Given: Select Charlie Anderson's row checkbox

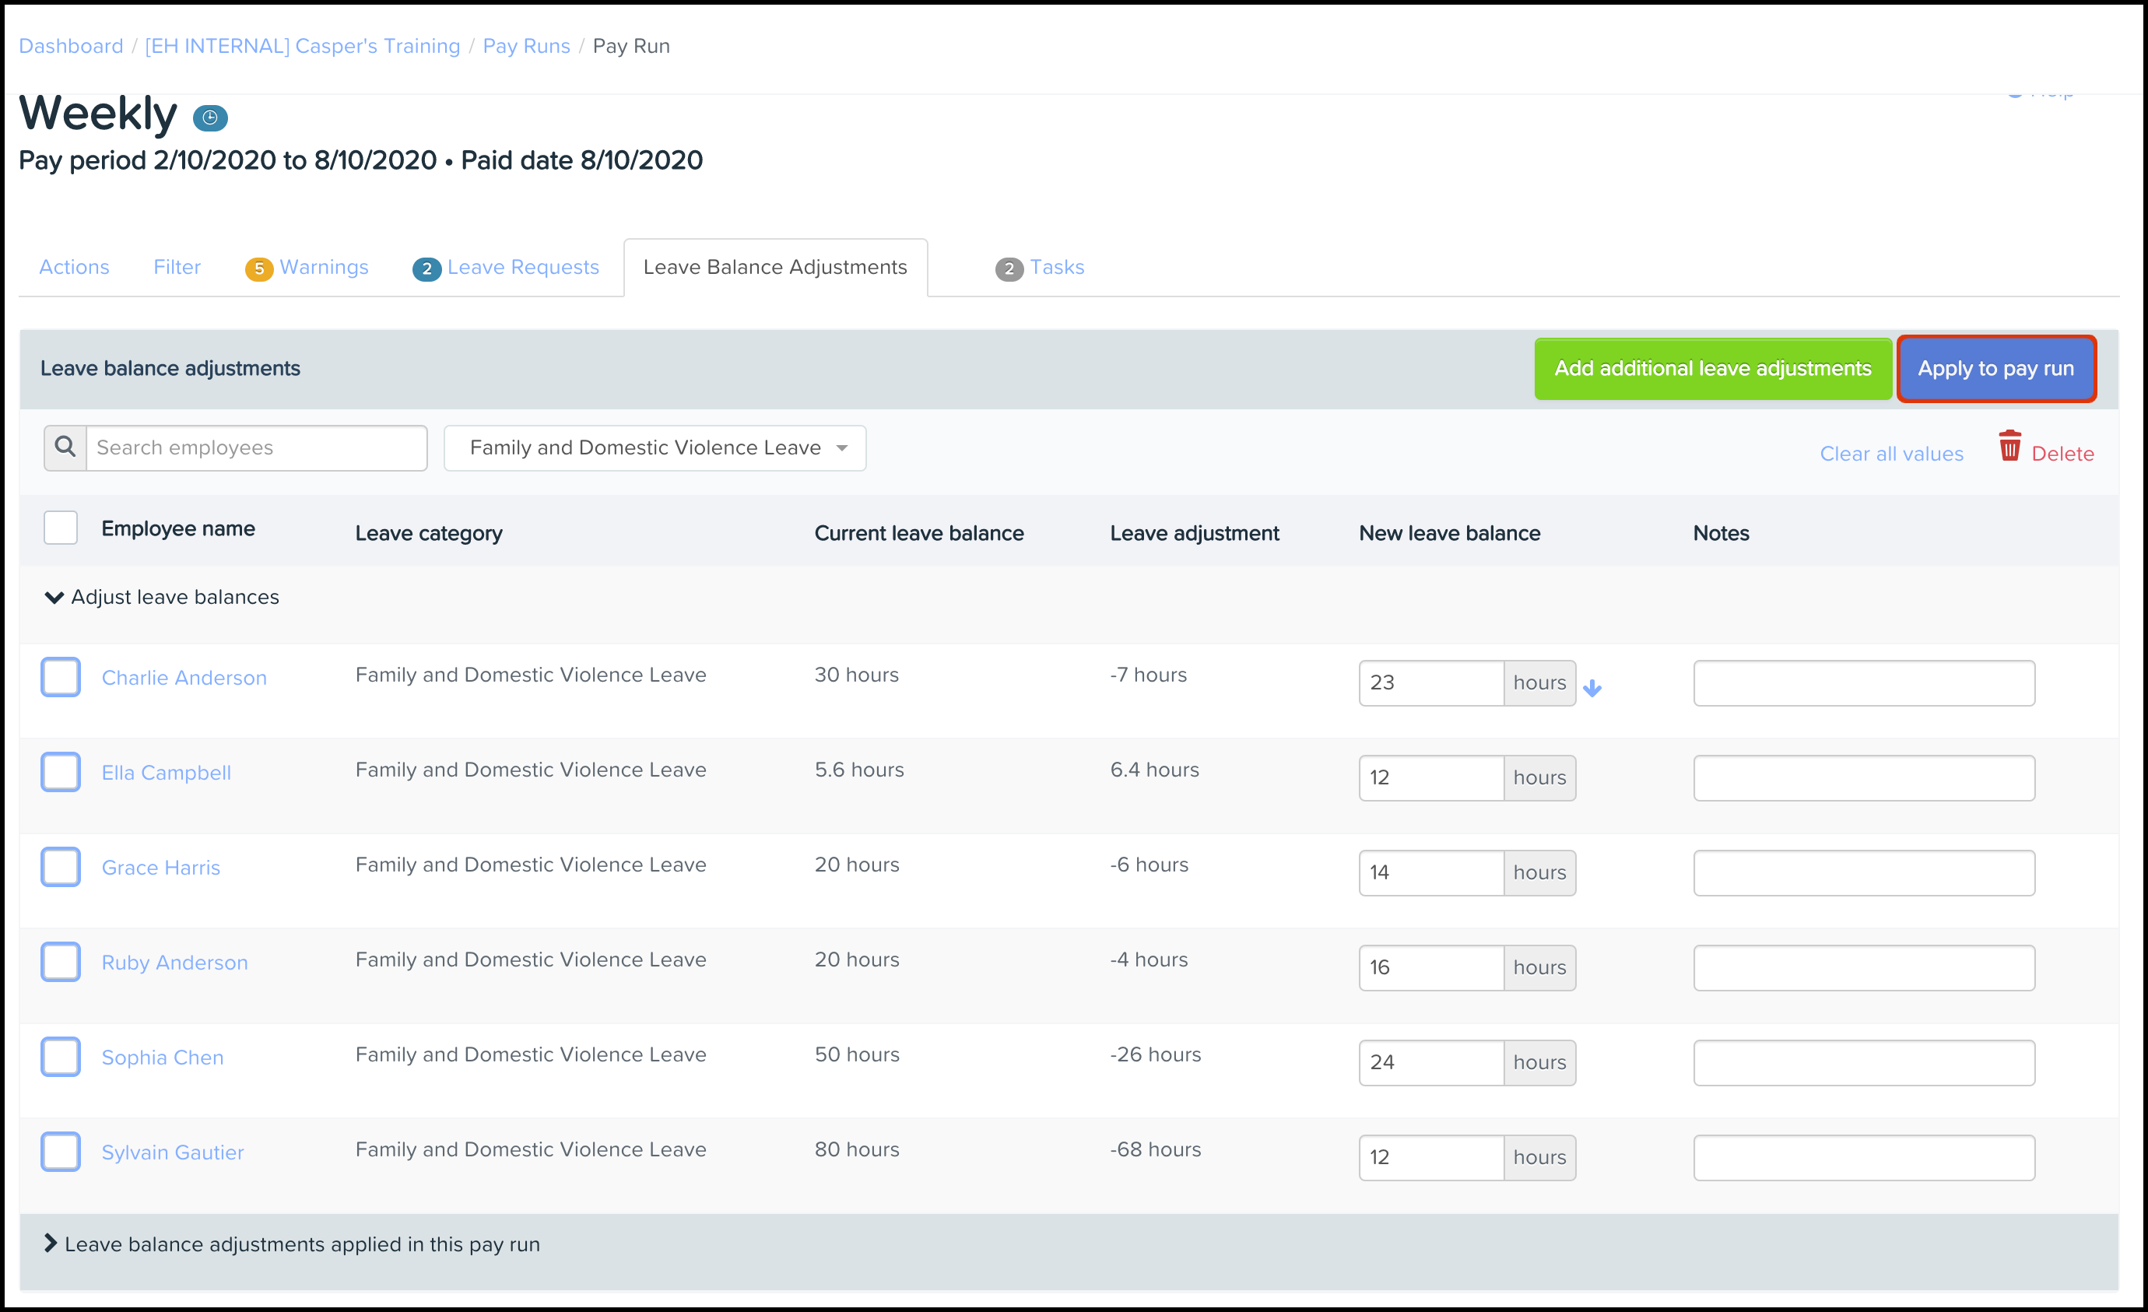Looking at the screenshot, I should 61,677.
